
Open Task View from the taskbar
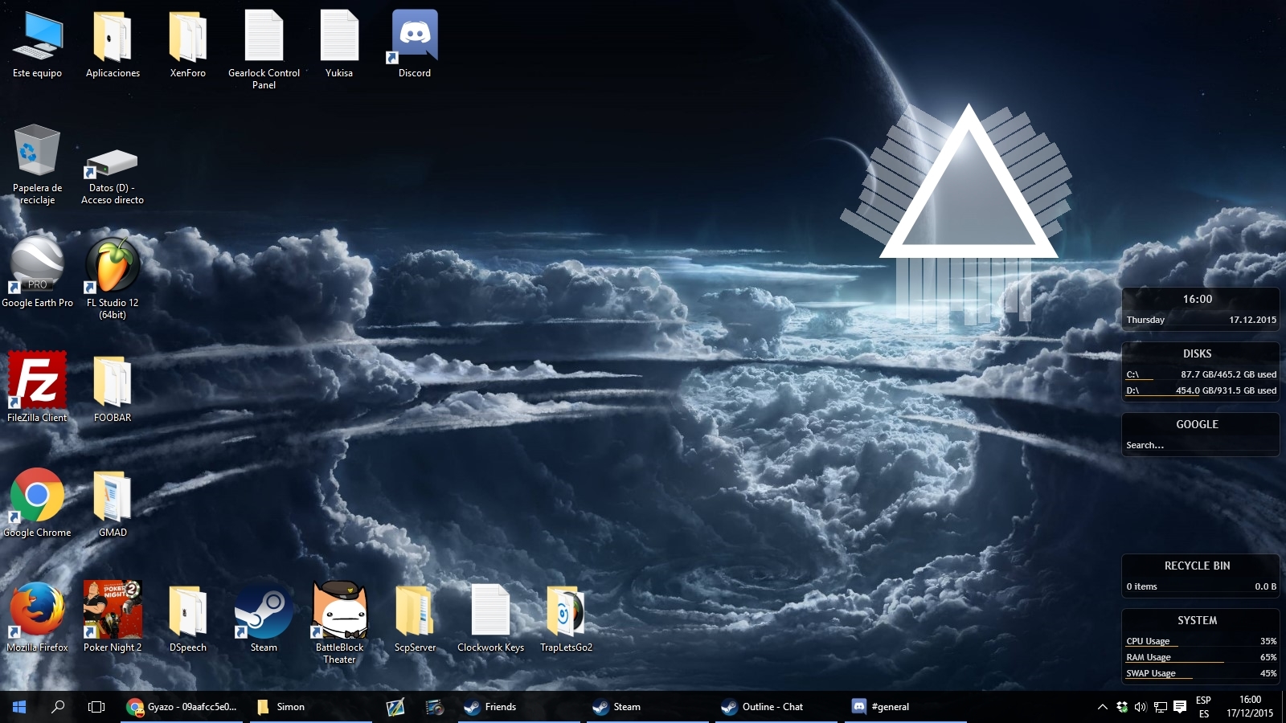tap(96, 707)
